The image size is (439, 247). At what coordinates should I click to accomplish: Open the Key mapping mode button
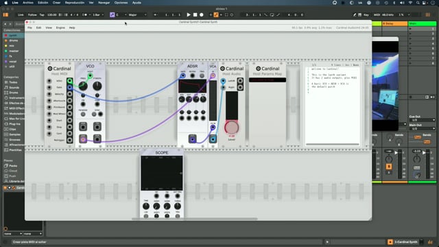(366, 15)
